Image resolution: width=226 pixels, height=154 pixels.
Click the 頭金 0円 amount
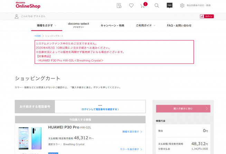[205, 131]
